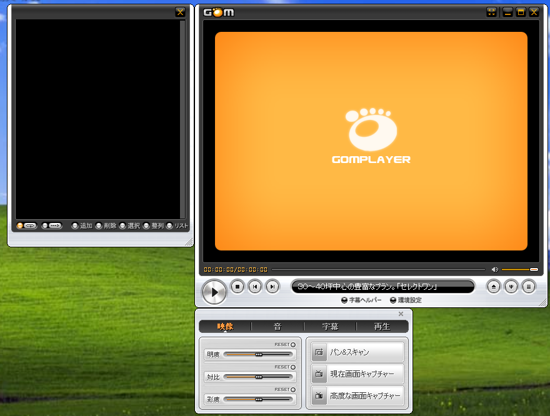The height and width of the screenshot is (416, 550).
Task: Select the 再生 tab
Action: [382, 327]
